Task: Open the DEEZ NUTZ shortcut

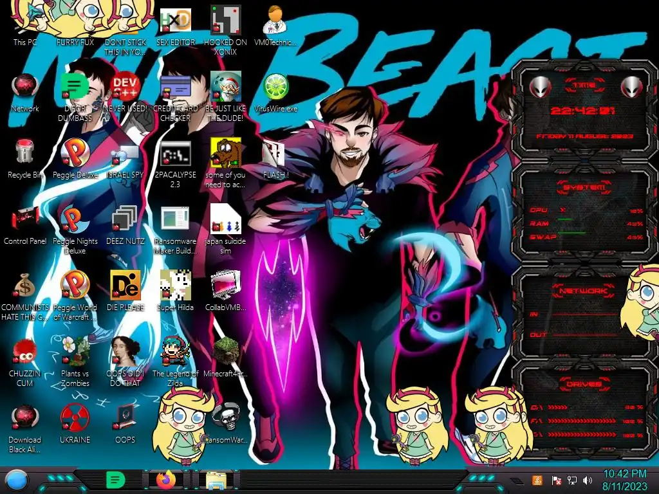Action: click(125, 225)
